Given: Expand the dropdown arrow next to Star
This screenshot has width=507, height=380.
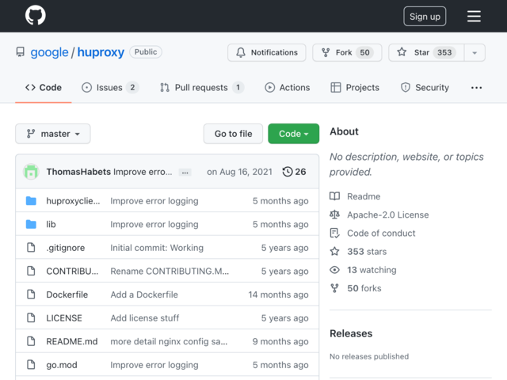Looking at the screenshot, I should 475,52.
